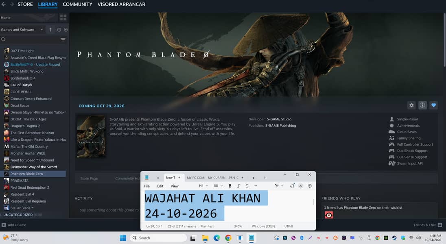Screen dimensions: 446x244
Task: Go to library Home
Action: 6,17
